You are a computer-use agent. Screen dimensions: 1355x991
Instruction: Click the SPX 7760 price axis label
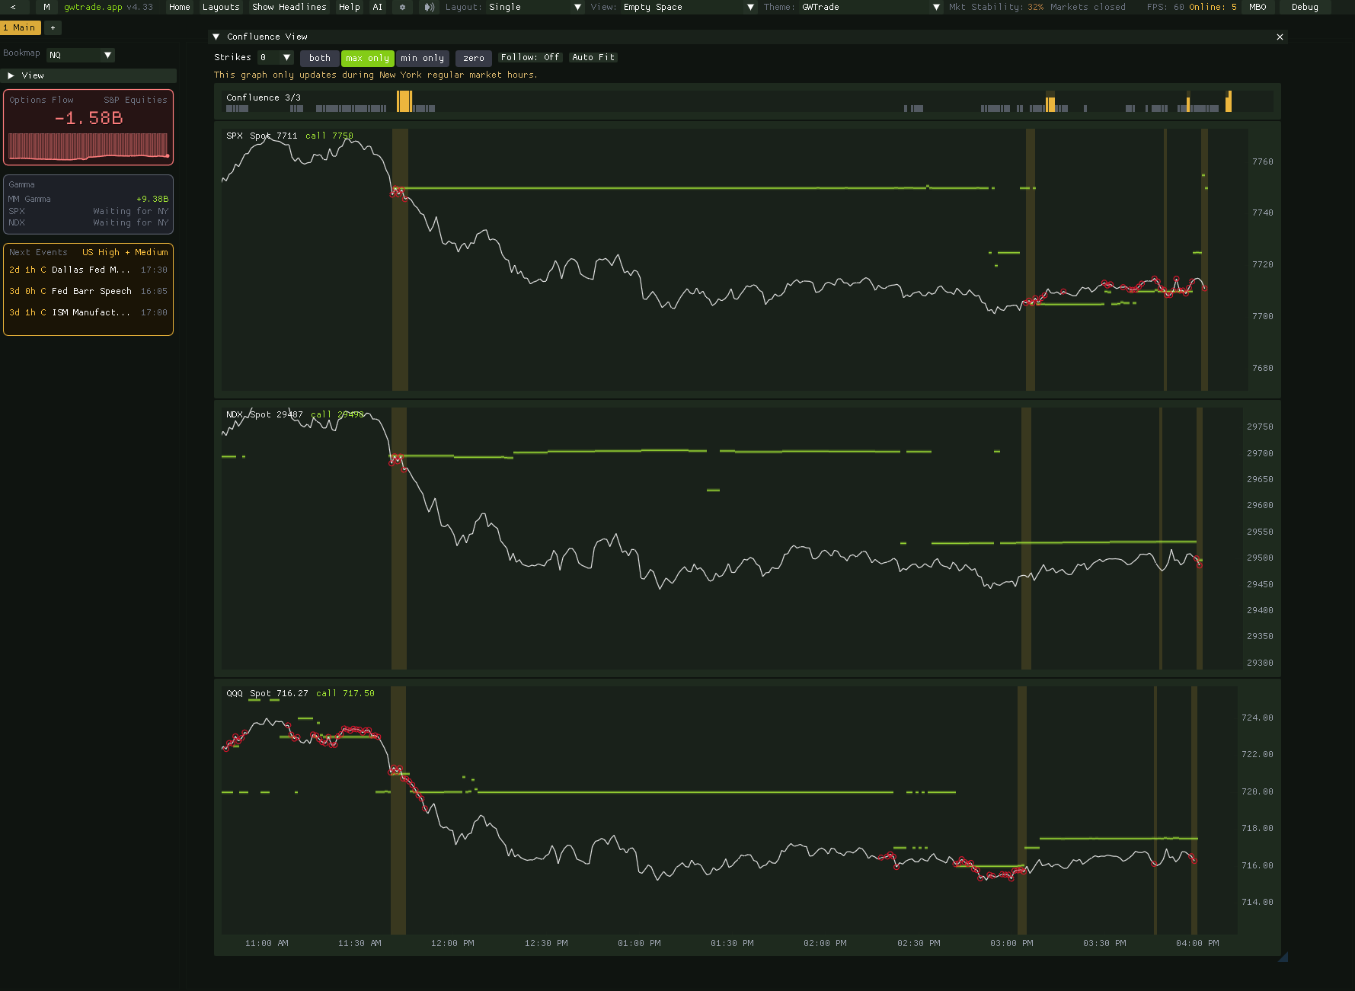(x=1262, y=161)
